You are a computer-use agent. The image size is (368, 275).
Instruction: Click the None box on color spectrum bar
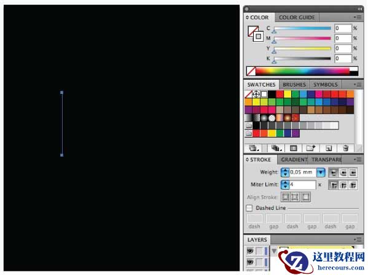(251, 71)
